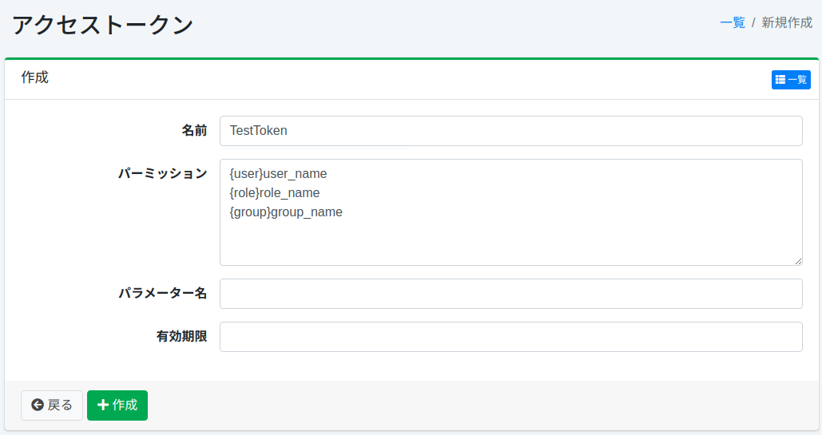822x435 pixels.
Task: Focus the 名前 field containing TestToken
Action: 510,131
